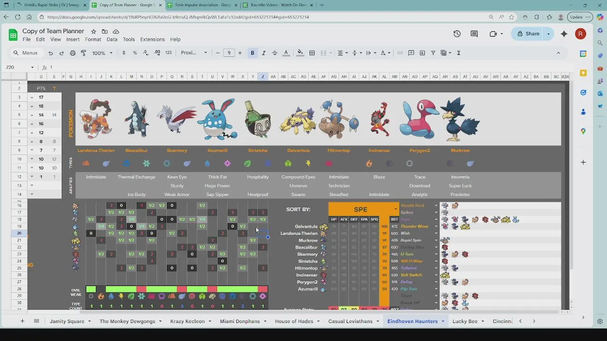Open version history clock icon
Screen dimensions: 607x341
point(457,34)
